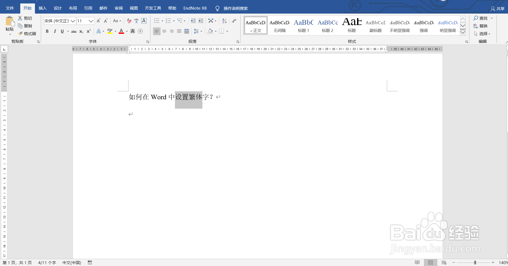Increase paragraph indent
The width and height of the screenshot is (508, 266).
tap(201, 21)
